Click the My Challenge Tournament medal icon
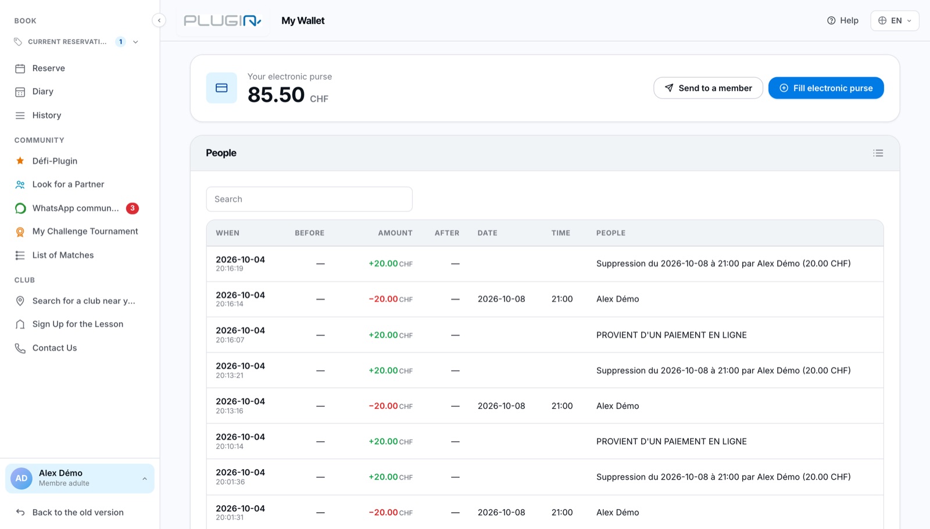This screenshot has width=930, height=529. (x=20, y=232)
